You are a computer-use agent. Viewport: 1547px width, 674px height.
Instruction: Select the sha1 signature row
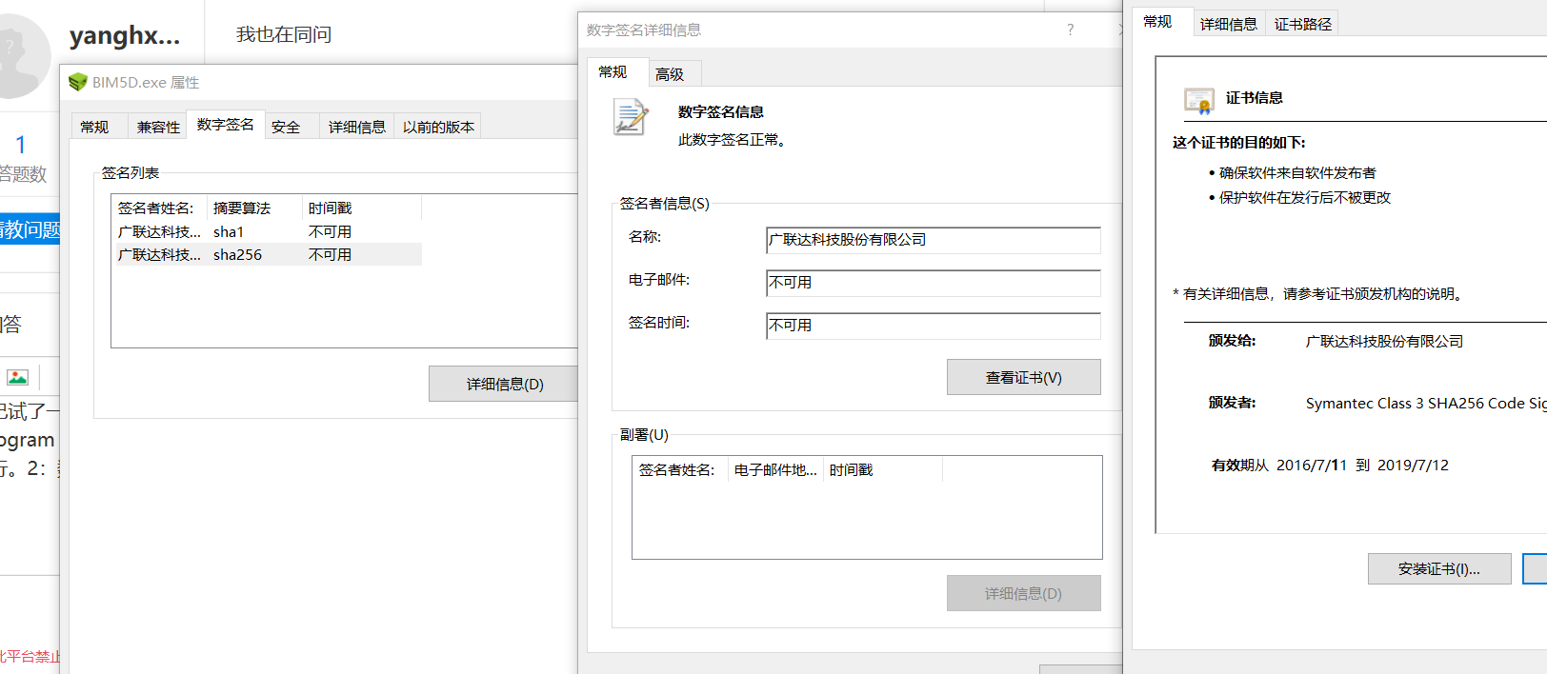[268, 231]
